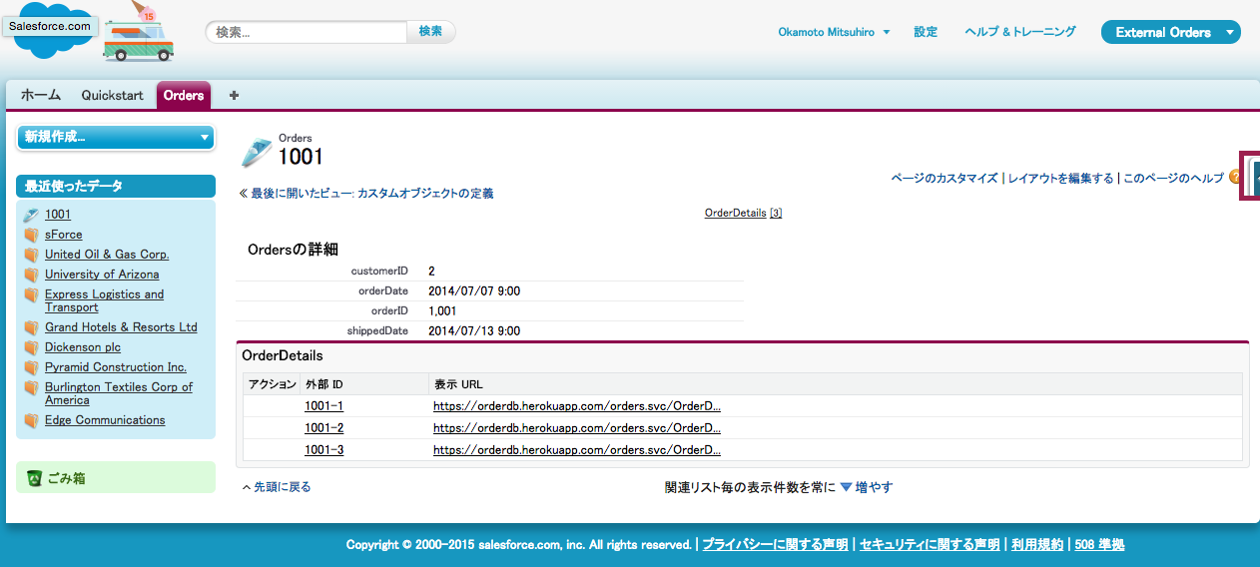Open recent item Express Logistics and Transport
The height and width of the screenshot is (567, 1260).
click(x=104, y=300)
